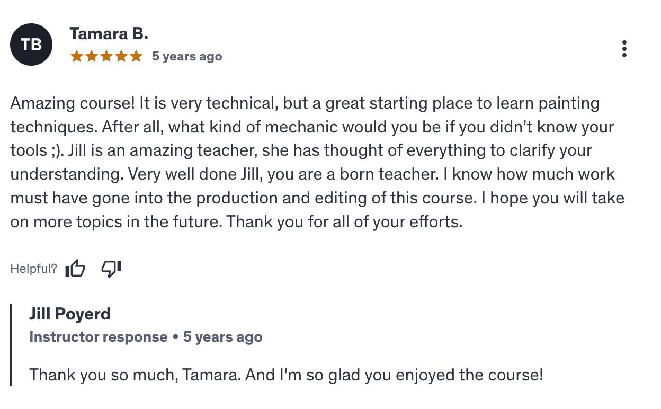Click the middle third rating star
The width and height of the screenshot is (661, 409).
click(x=106, y=56)
